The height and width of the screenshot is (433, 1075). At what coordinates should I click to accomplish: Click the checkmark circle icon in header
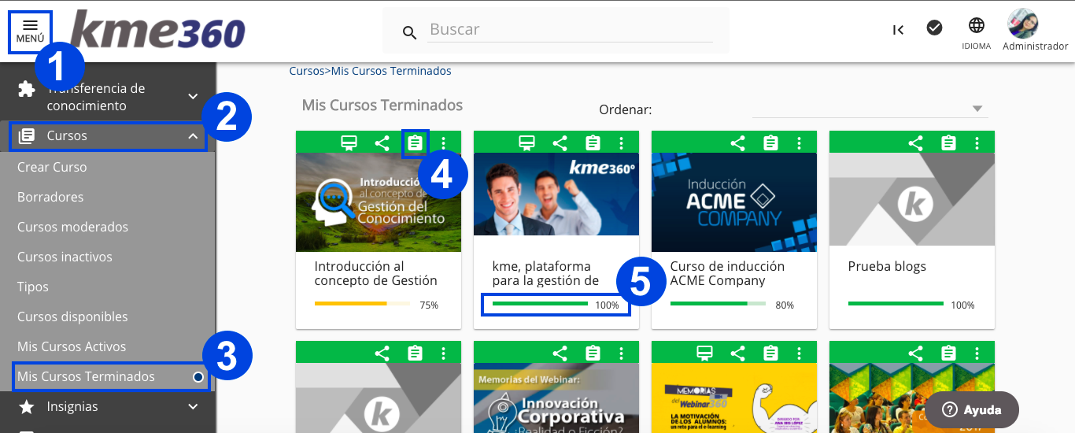click(x=934, y=28)
